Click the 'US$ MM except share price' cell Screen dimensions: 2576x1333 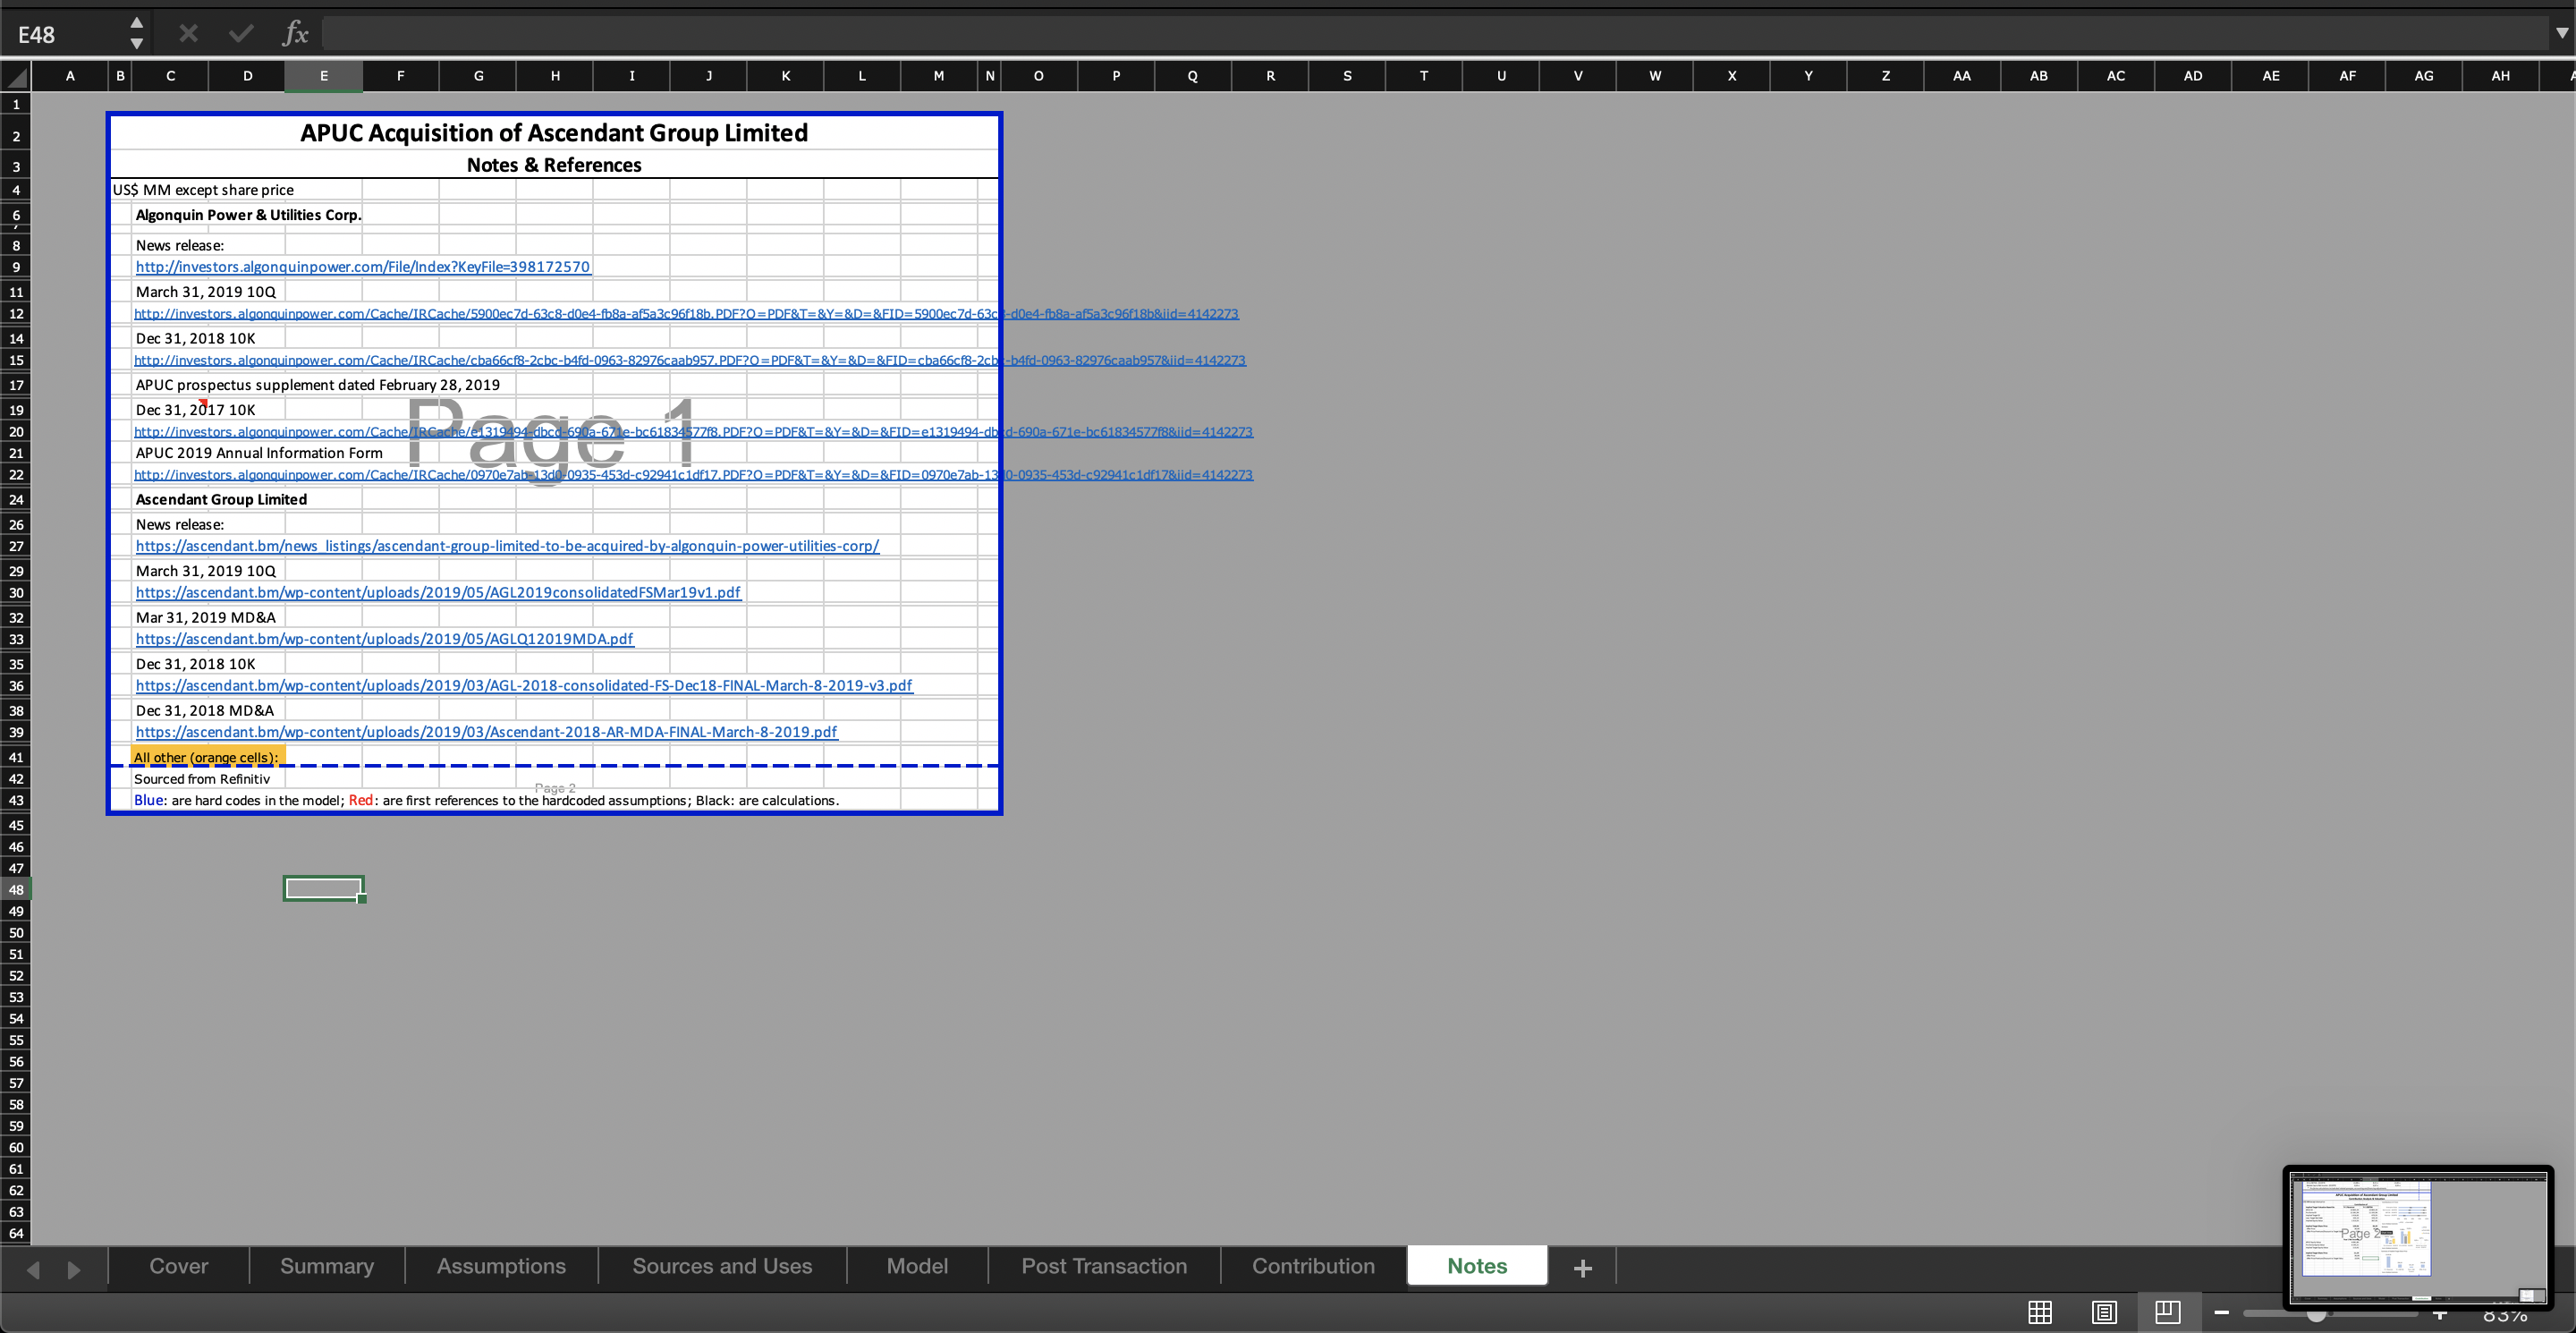[x=203, y=190]
